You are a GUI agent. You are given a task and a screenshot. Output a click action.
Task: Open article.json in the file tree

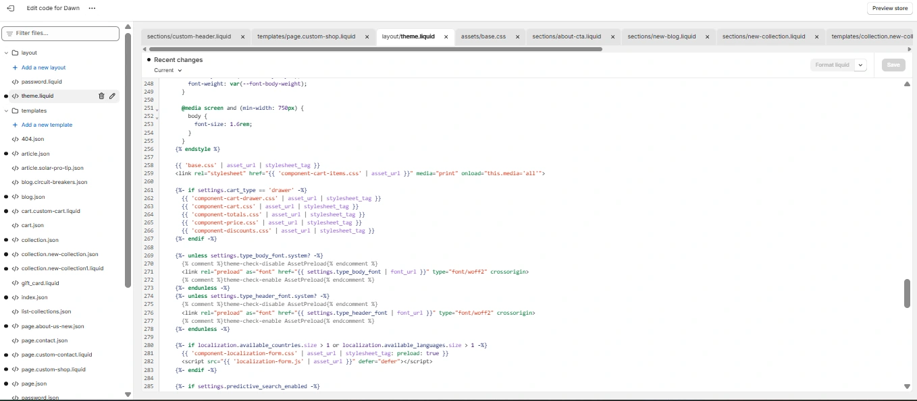coord(35,154)
